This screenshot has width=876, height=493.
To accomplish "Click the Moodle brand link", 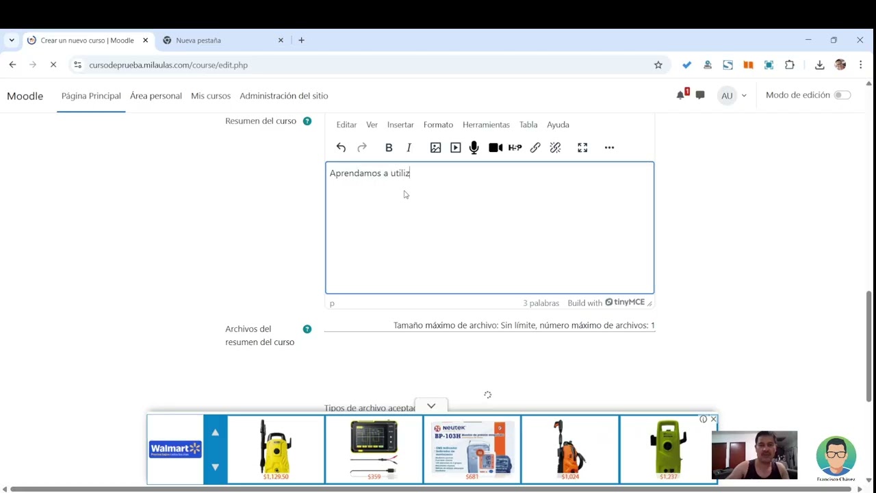I will 25,96.
